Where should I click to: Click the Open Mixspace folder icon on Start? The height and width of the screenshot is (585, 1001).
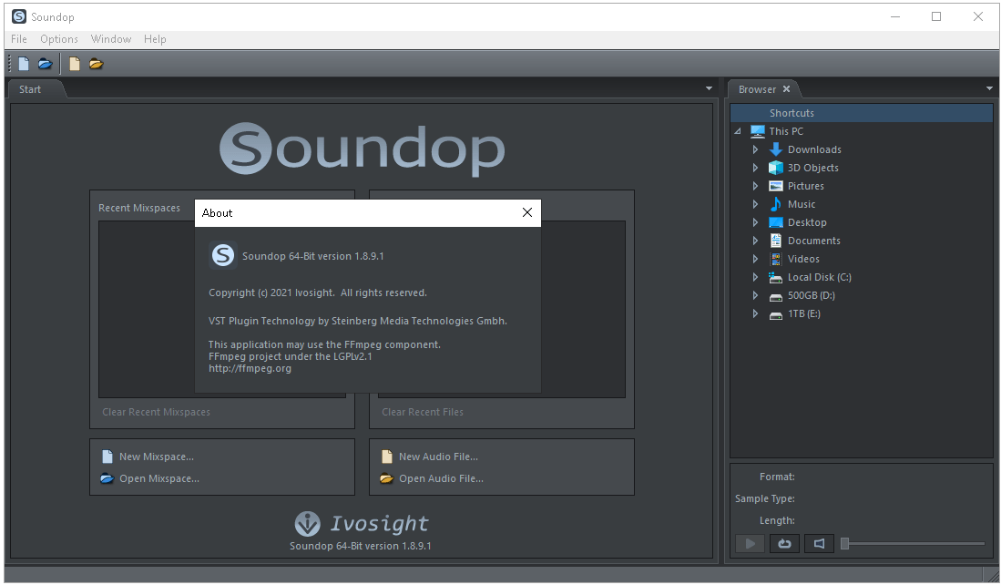click(x=107, y=478)
